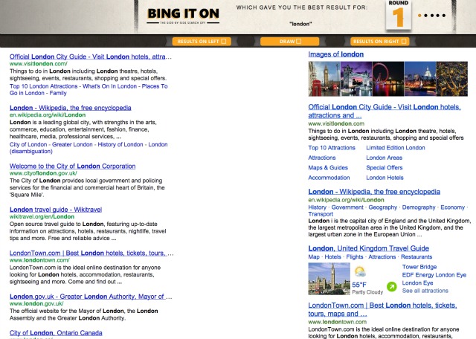Open the Parliament thumbnail in travel guide
Screen dimensions: 476x339
[329, 279]
